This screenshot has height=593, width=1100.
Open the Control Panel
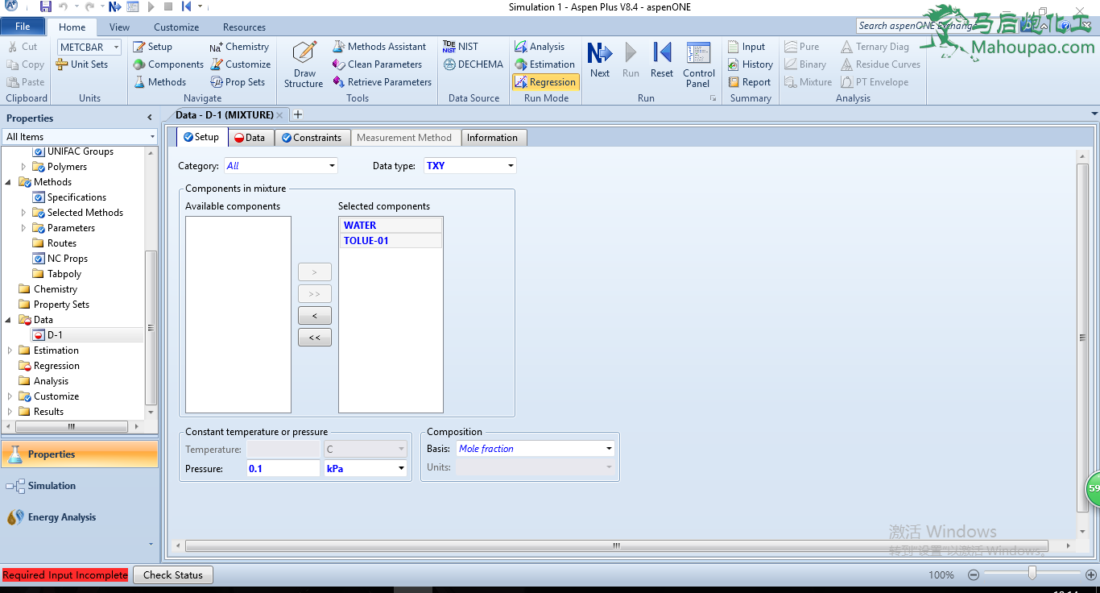click(x=698, y=64)
